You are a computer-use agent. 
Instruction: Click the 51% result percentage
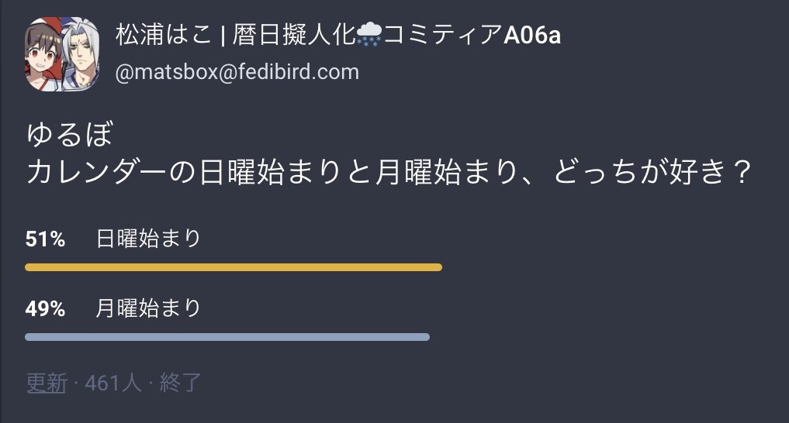pyautogui.click(x=45, y=239)
